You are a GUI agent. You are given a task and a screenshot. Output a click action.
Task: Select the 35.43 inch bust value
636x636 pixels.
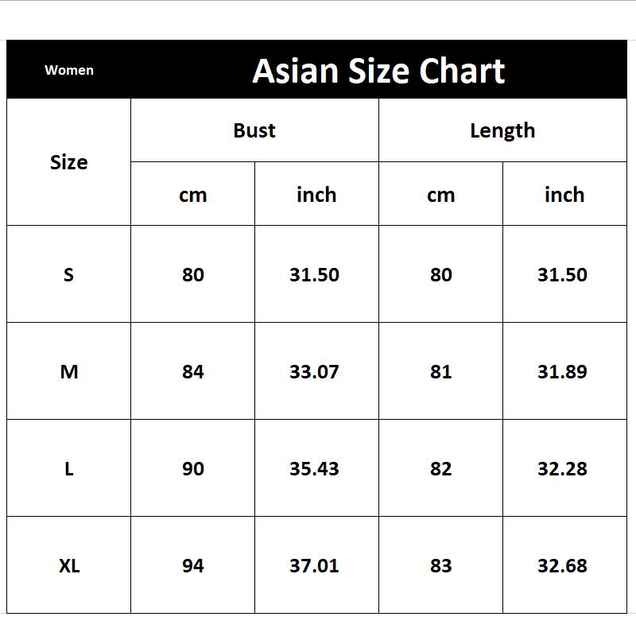click(x=314, y=468)
